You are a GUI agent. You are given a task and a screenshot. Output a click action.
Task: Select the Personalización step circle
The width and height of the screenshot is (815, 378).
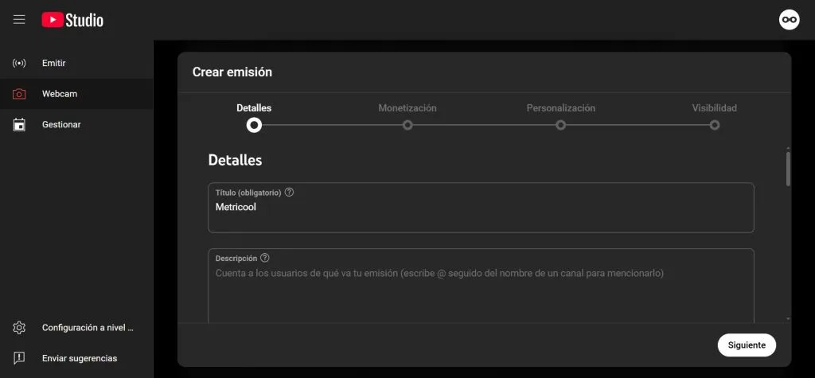point(561,125)
